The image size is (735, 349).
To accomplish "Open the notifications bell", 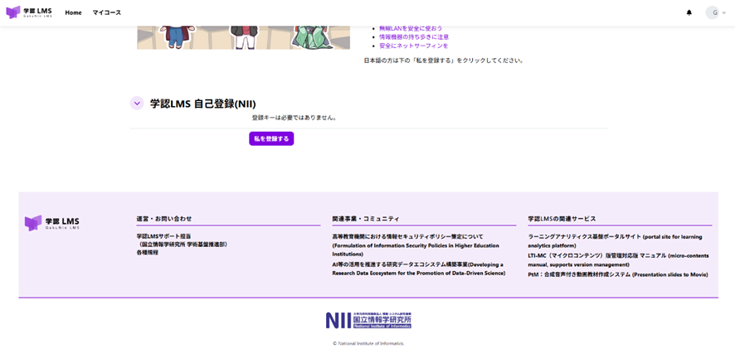I will (689, 12).
